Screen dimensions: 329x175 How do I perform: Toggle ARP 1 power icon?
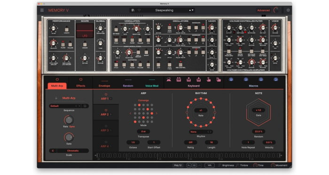click(106, 95)
